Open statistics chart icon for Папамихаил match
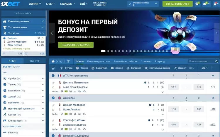The image size is (220, 137). coord(71,91)
